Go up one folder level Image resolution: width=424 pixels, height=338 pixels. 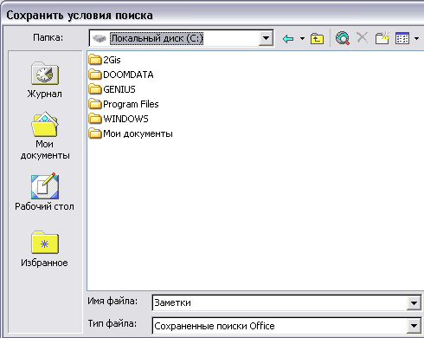pyautogui.click(x=317, y=38)
